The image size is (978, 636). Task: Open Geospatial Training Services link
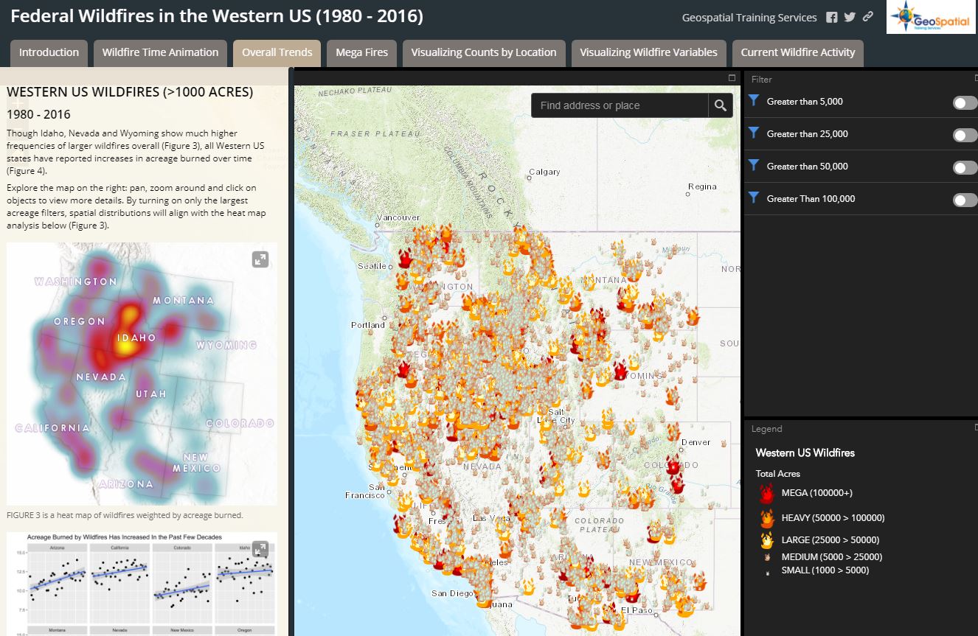point(749,18)
